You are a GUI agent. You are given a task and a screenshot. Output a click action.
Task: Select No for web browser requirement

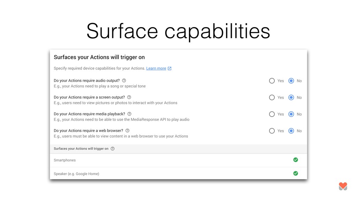(x=291, y=131)
